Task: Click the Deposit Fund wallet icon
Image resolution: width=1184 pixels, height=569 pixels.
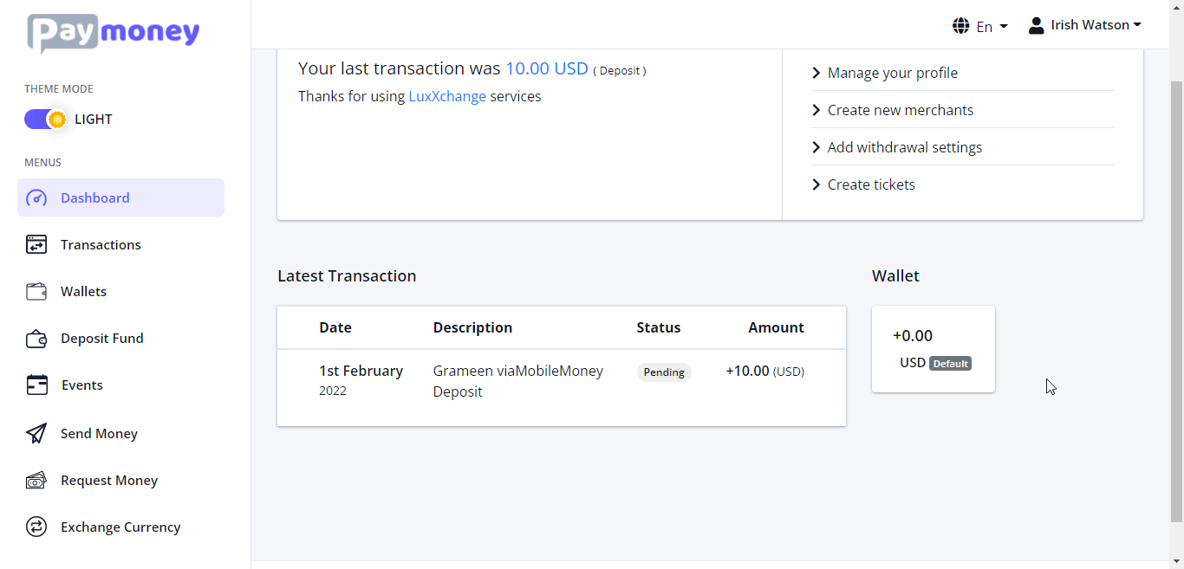Action: pos(36,339)
